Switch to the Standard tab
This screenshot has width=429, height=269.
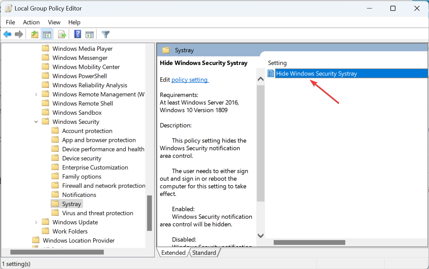204,253
